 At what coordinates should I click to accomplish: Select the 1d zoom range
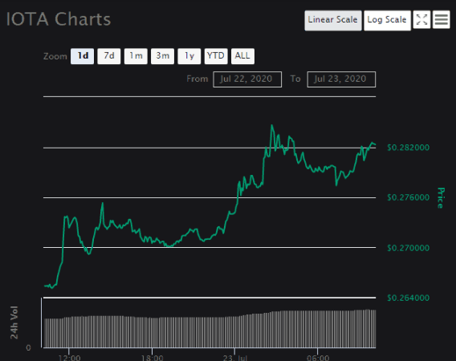(x=83, y=56)
